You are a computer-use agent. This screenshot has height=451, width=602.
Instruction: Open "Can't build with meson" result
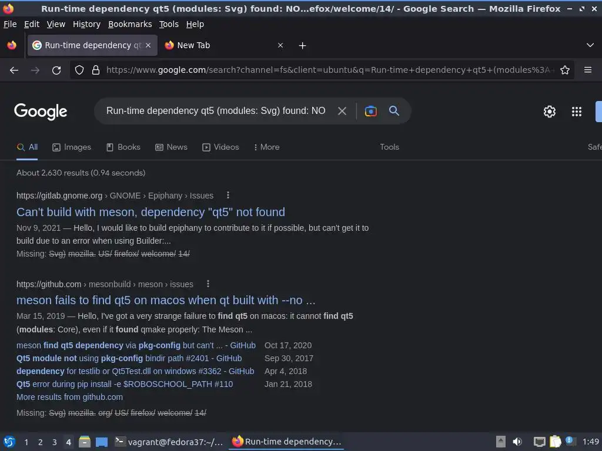click(x=150, y=212)
